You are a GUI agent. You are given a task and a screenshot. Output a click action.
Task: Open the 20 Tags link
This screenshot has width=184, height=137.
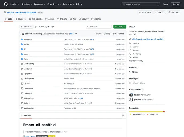tap(50, 27)
